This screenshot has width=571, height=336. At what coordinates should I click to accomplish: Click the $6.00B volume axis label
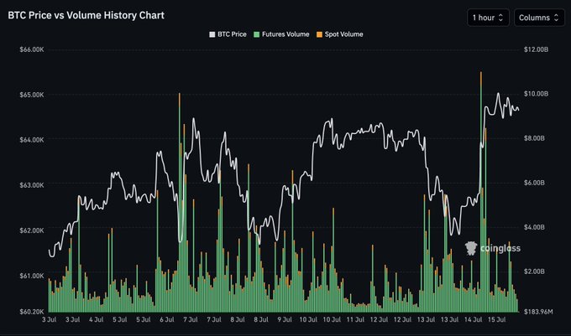click(x=534, y=183)
